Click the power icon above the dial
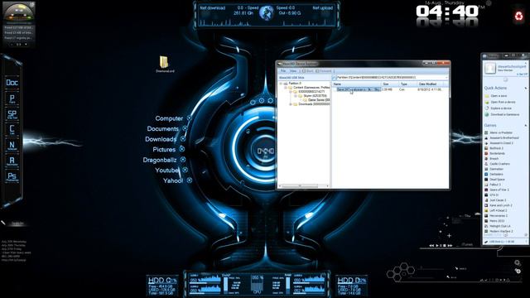 253,102
